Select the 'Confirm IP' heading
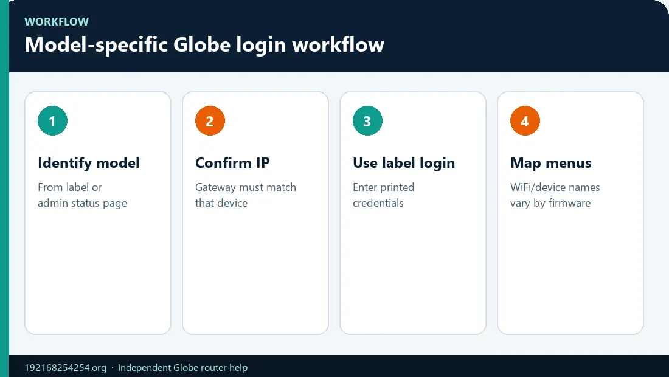Viewport: 669px width, 377px height. [232, 163]
